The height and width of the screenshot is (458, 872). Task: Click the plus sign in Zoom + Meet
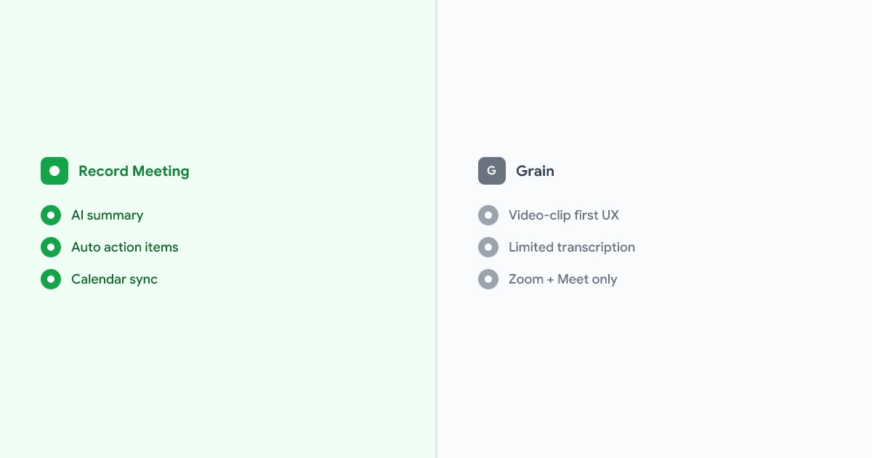point(550,280)
